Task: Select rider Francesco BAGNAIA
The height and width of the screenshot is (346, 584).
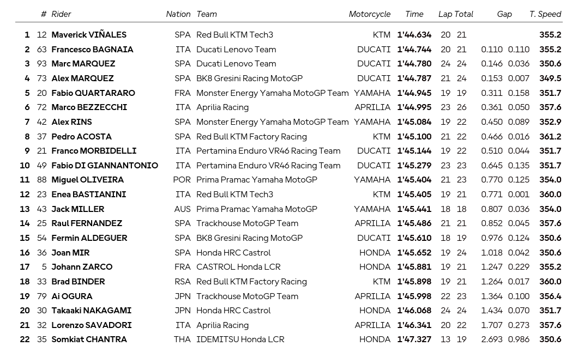Action: pyautogui.click(x=92, y=49)
